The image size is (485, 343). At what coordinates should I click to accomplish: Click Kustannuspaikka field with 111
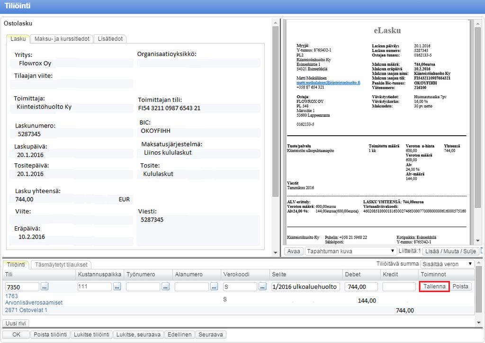[94, 287]
